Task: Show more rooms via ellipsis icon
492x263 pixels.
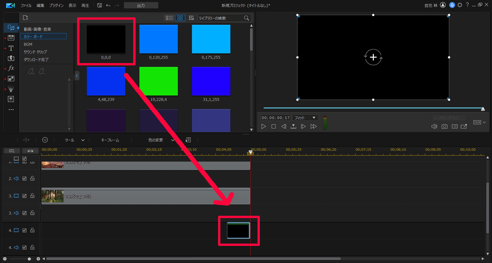Action: [11, 110]
